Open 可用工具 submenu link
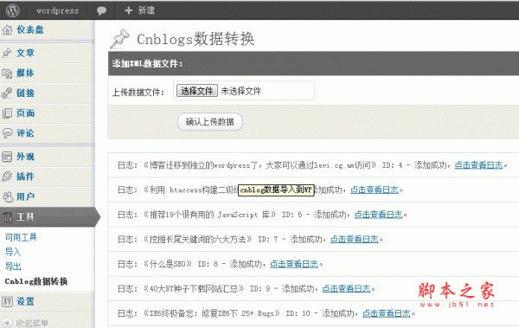This screenshot has width=519, height=328. coord(21,237)
